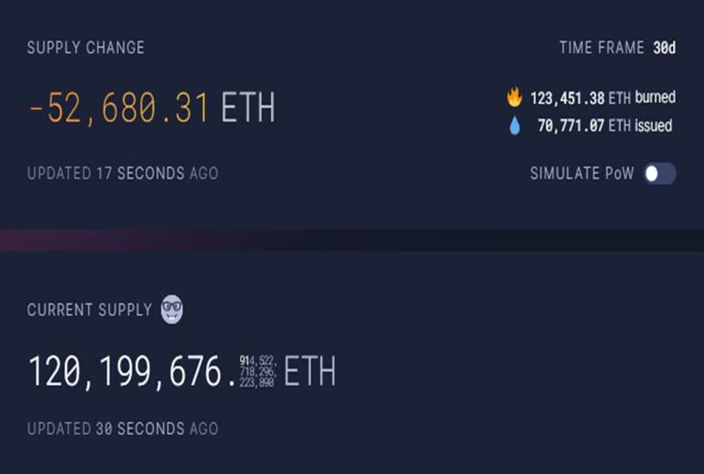The image size is (704, 474).
Task: Click "Updated 17 seconds ago" text
Action: pyautogui.click(x=122, y=173)
